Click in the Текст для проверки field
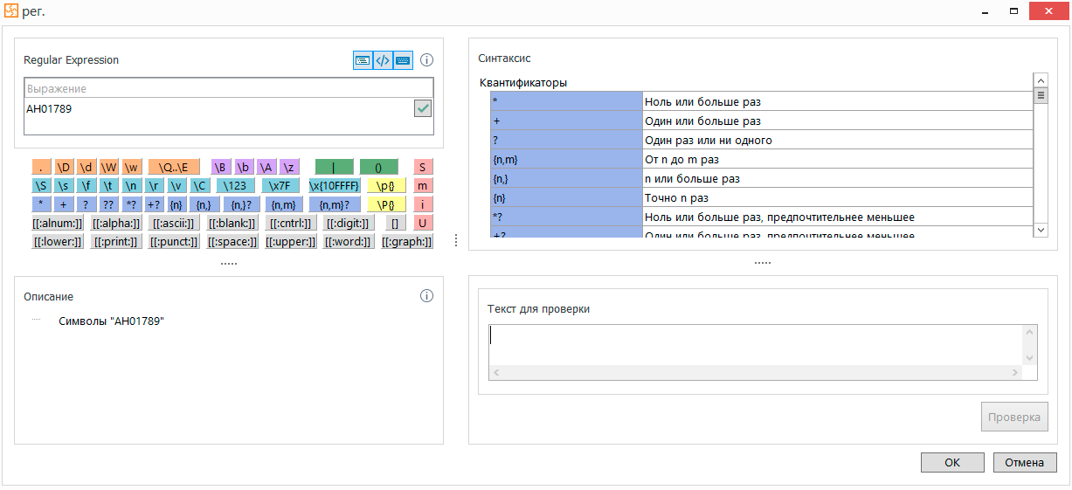The image size is (1072, 490). point(756,345)
